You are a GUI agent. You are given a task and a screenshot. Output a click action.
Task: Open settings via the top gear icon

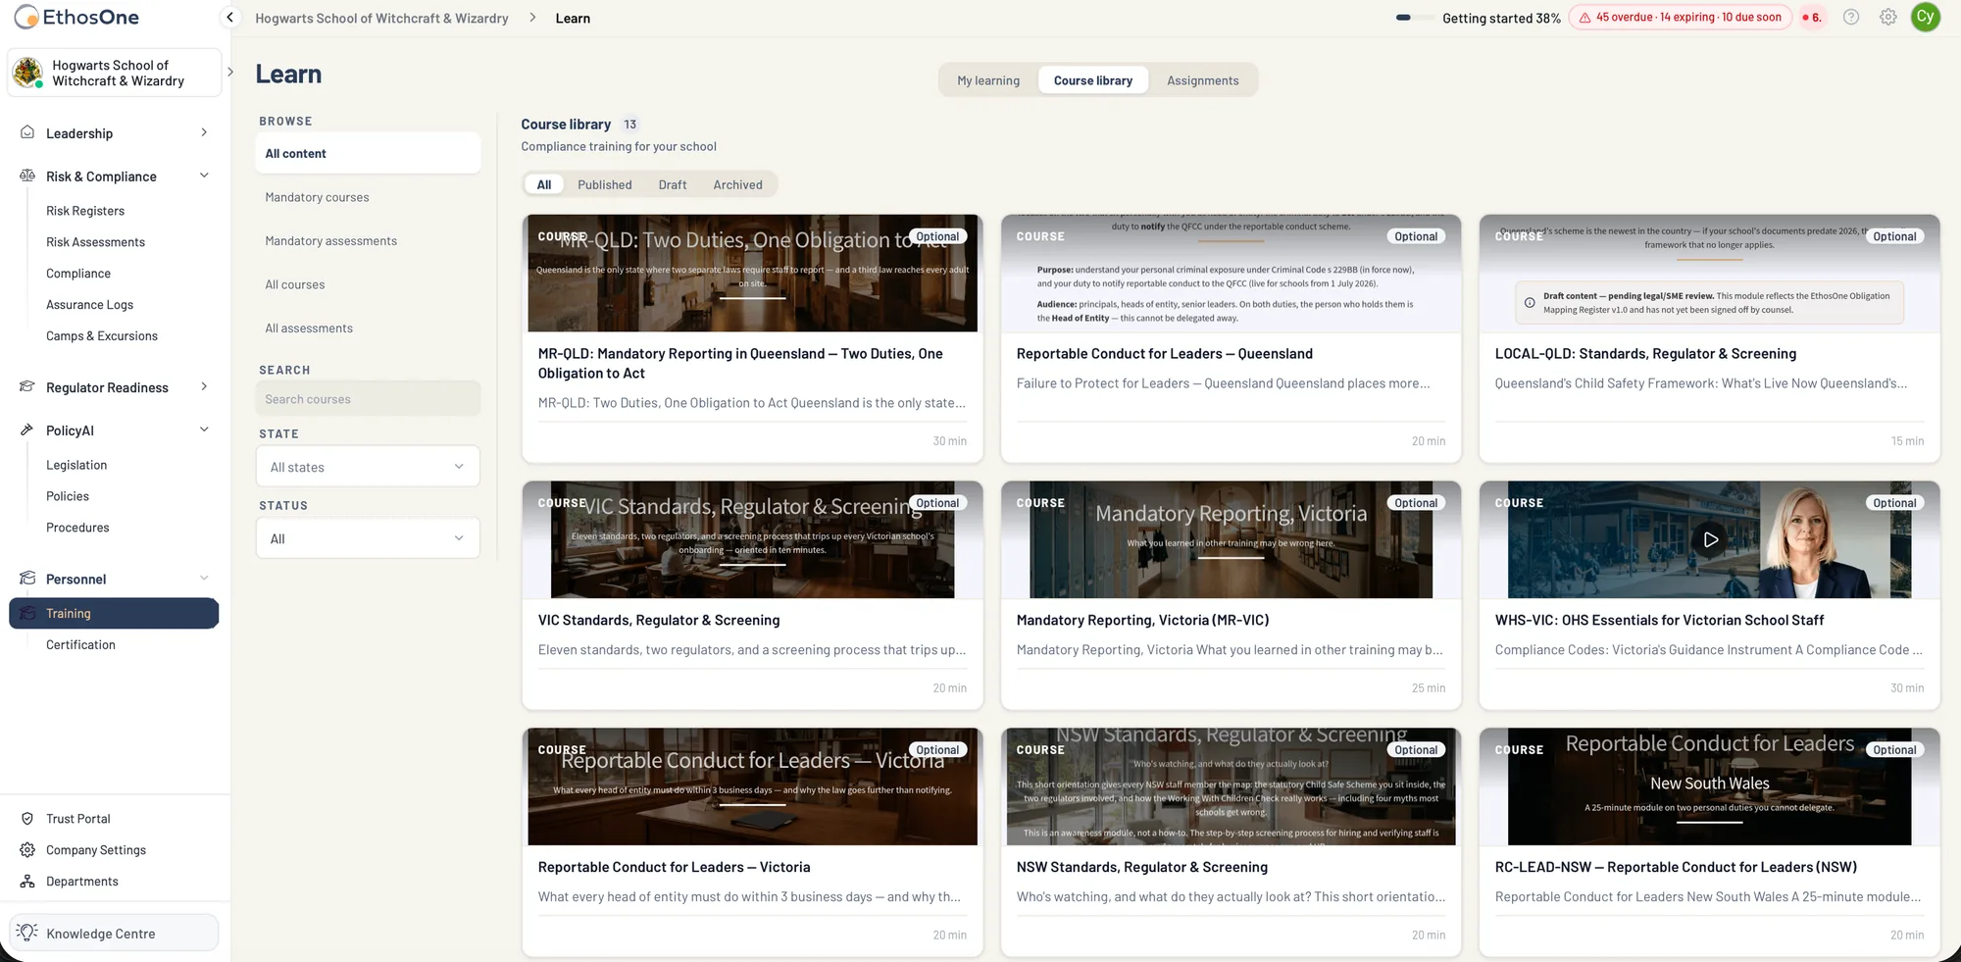1888,17
